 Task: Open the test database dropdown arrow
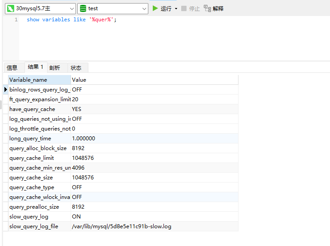pos(144,8)
